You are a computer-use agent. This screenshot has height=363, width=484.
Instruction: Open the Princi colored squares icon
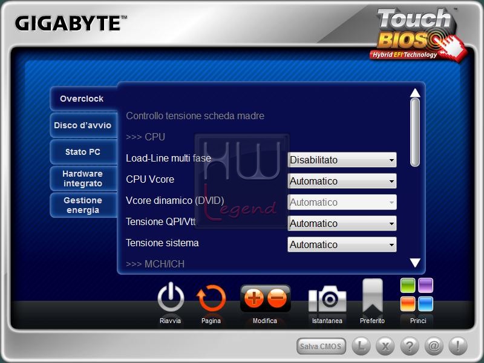click(417, 295)
